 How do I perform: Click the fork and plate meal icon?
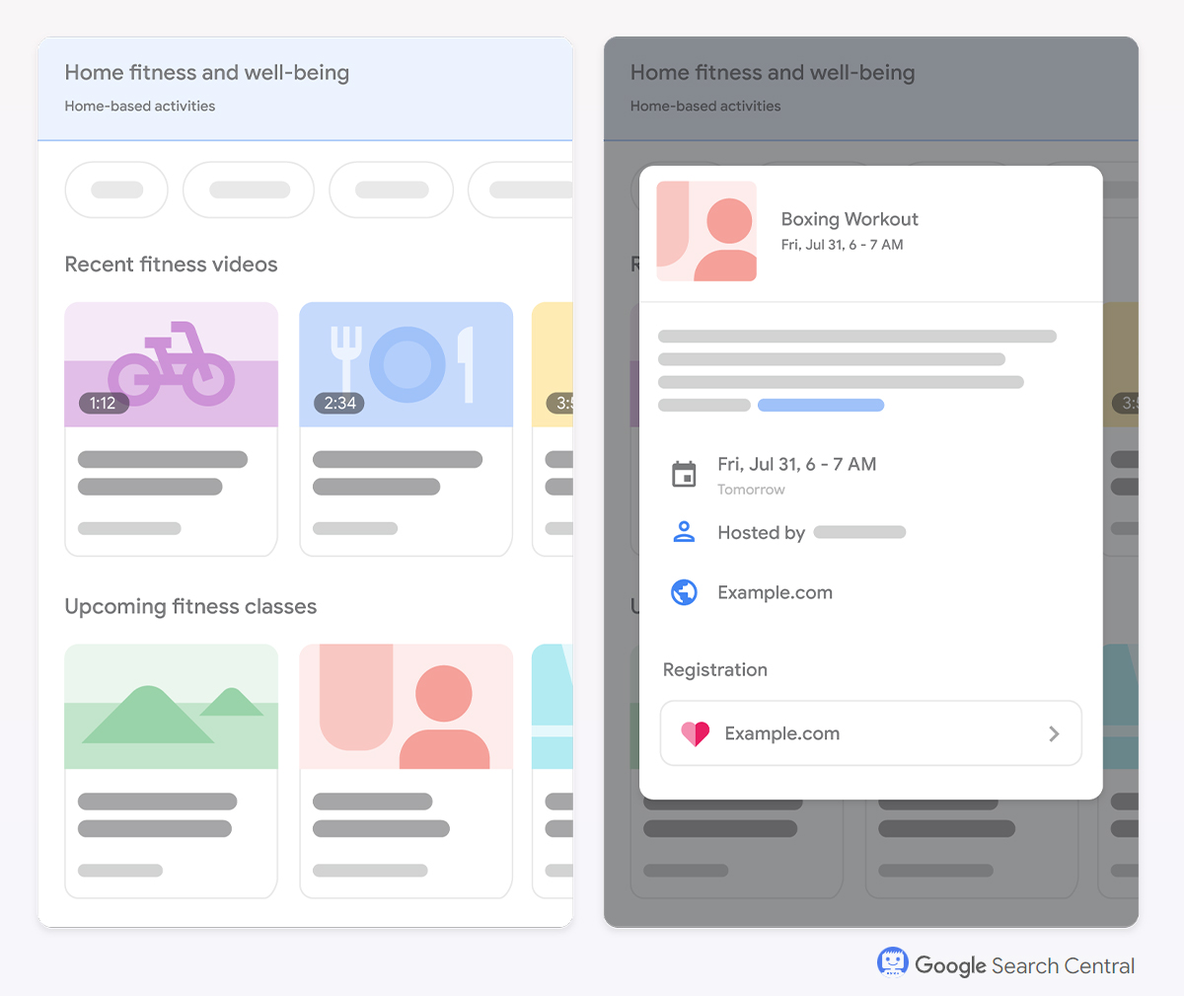406,364
